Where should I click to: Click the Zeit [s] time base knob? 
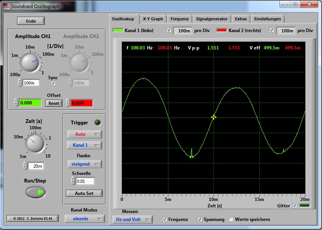click(35, 143)
